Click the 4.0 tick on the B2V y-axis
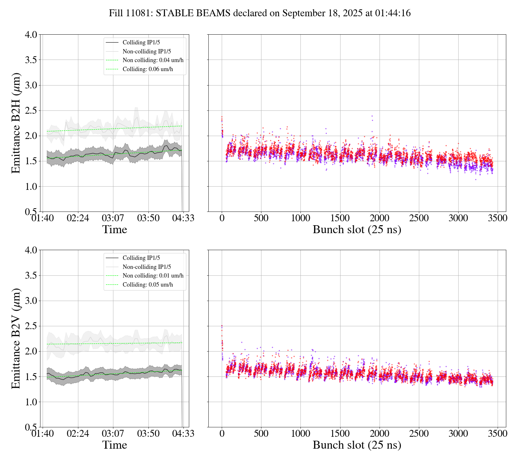The image size is (520, 462). click(x=31, y=250)
